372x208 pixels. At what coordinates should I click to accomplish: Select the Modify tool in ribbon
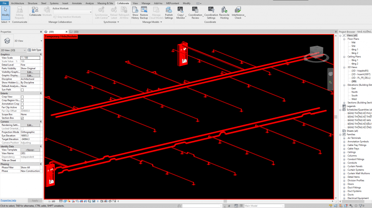[x=5, y=13]
